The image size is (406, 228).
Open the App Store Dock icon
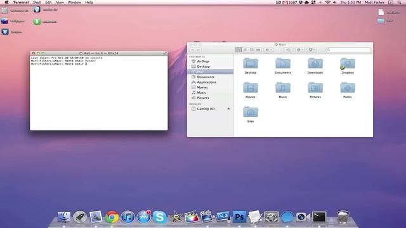click(x=144, y=217)
